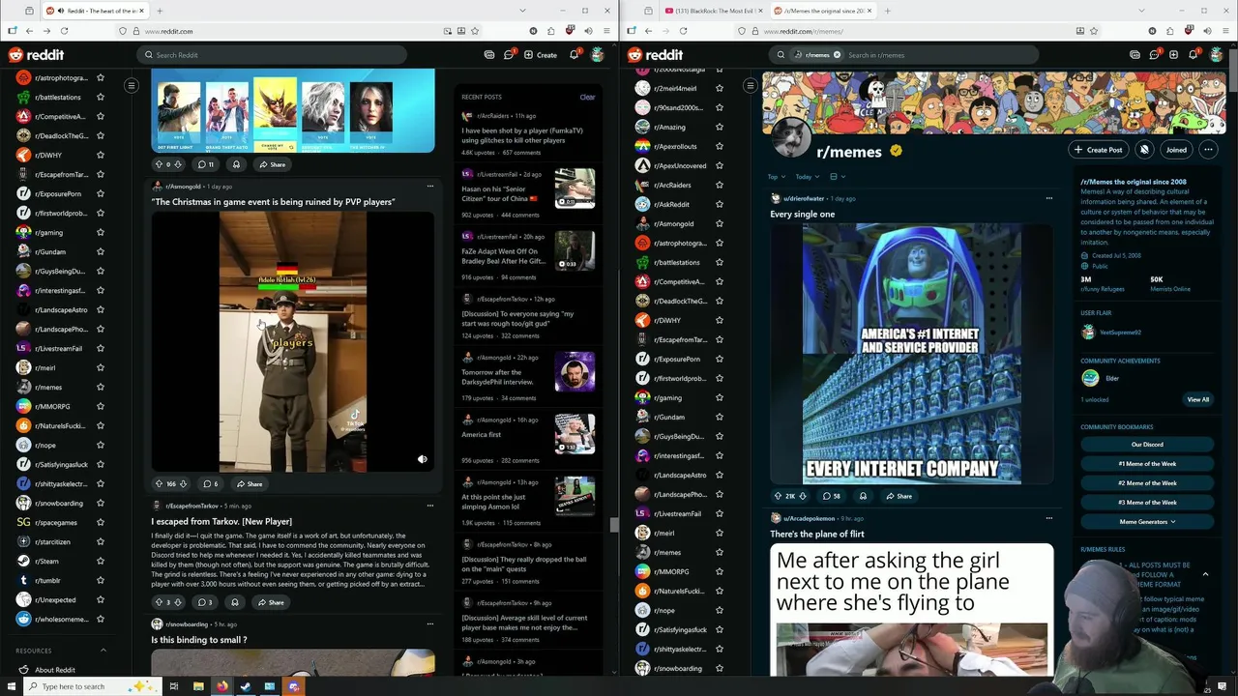The image size is (1238, 696).
Task: Collapse r/memes rules section with chevron
Action: click(1205, 574)
